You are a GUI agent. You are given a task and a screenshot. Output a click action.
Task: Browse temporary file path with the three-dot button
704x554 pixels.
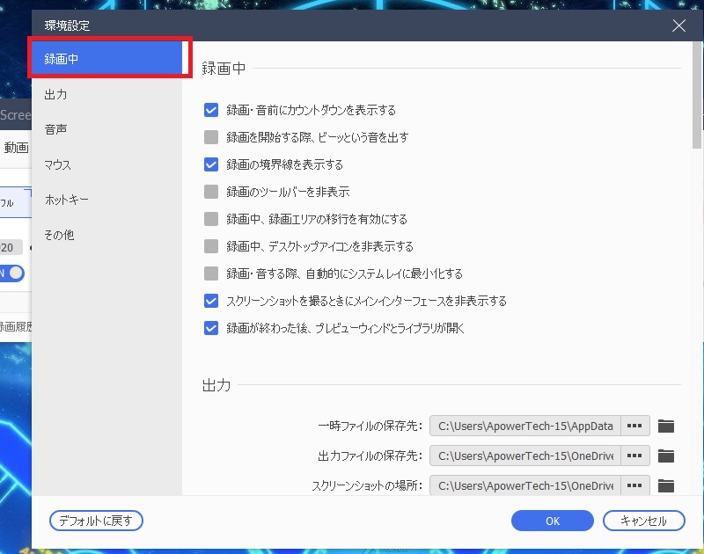[634, 426]
